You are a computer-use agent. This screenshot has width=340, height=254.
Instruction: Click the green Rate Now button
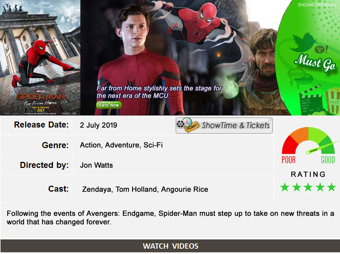pyautogui.click(x=109, y=105)
